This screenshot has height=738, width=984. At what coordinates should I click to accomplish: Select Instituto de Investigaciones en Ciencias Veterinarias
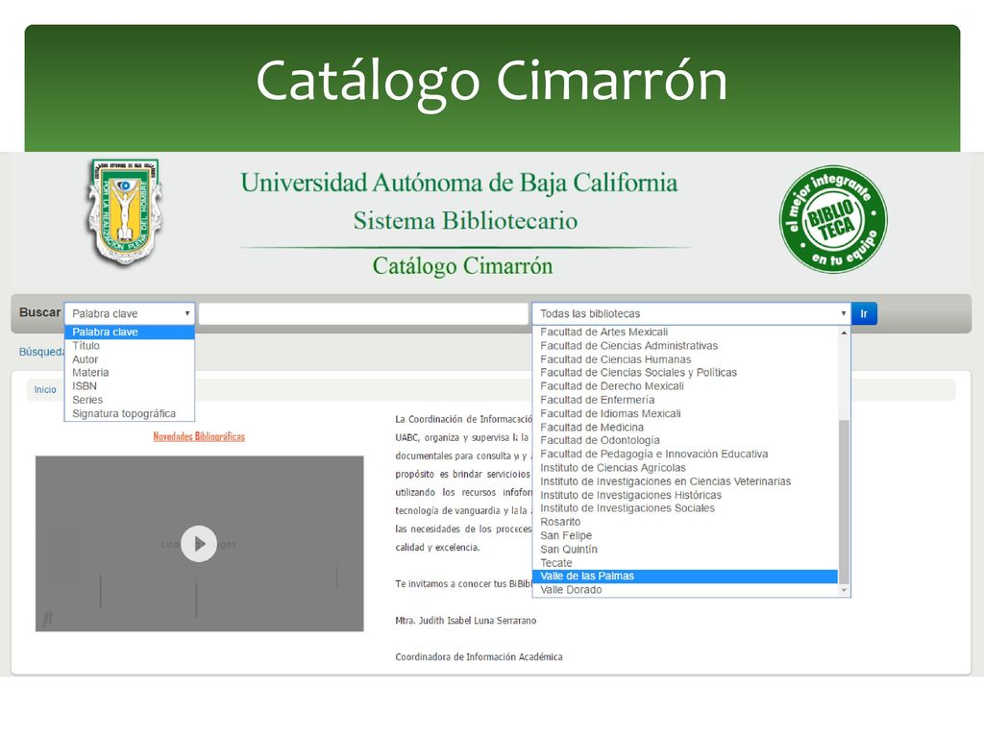685,482
